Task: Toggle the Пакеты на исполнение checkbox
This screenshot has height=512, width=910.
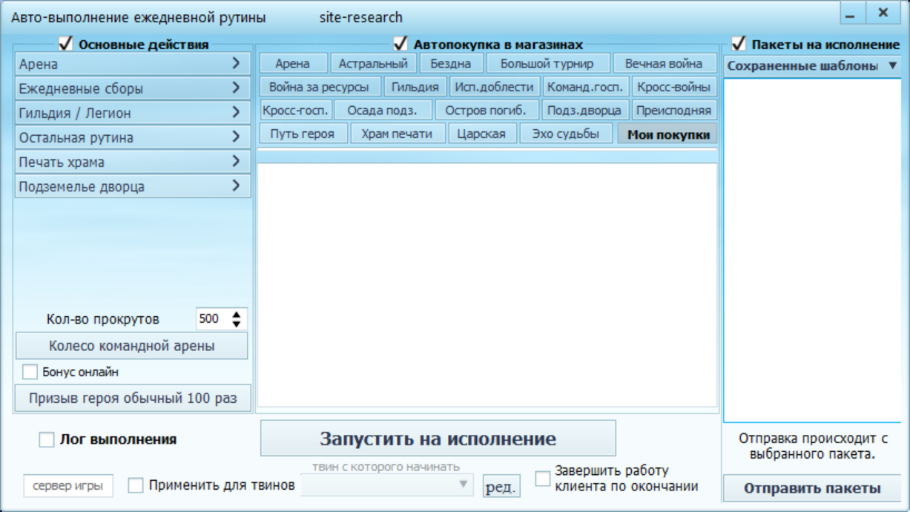Action: (x=738, y=44)
